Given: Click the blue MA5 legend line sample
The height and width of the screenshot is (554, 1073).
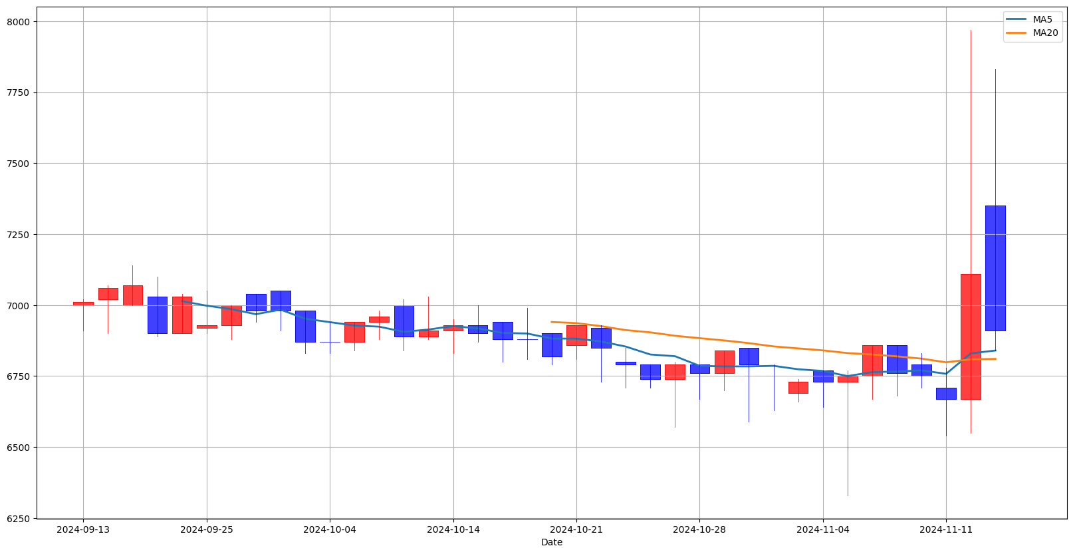Looking at the screenshot, I should pyautogui.click(x=1016, y=19).
